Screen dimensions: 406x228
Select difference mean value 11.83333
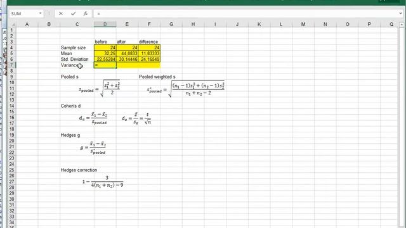point(149,53)
